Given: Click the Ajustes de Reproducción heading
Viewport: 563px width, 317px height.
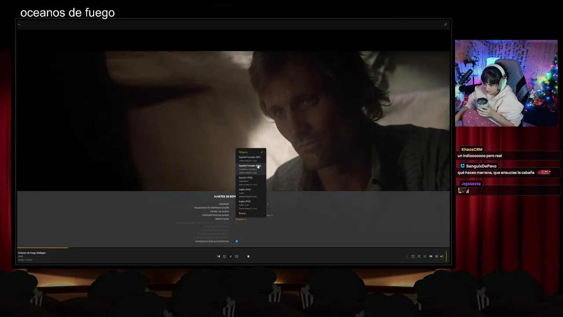Looking at the screenshot, I should (225, 196).
